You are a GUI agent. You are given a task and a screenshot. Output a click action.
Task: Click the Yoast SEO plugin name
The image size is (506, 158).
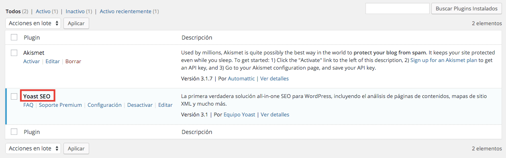coord(37,96)
